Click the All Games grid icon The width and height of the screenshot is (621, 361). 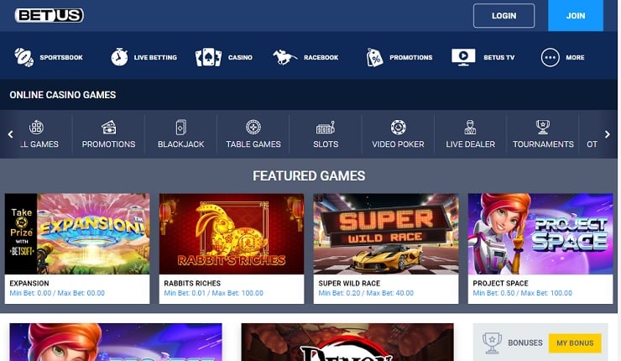(36, 128)
